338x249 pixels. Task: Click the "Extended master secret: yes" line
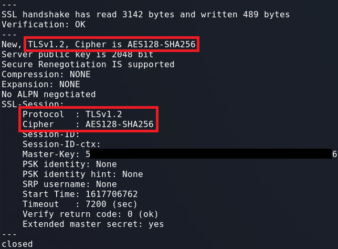93,224
